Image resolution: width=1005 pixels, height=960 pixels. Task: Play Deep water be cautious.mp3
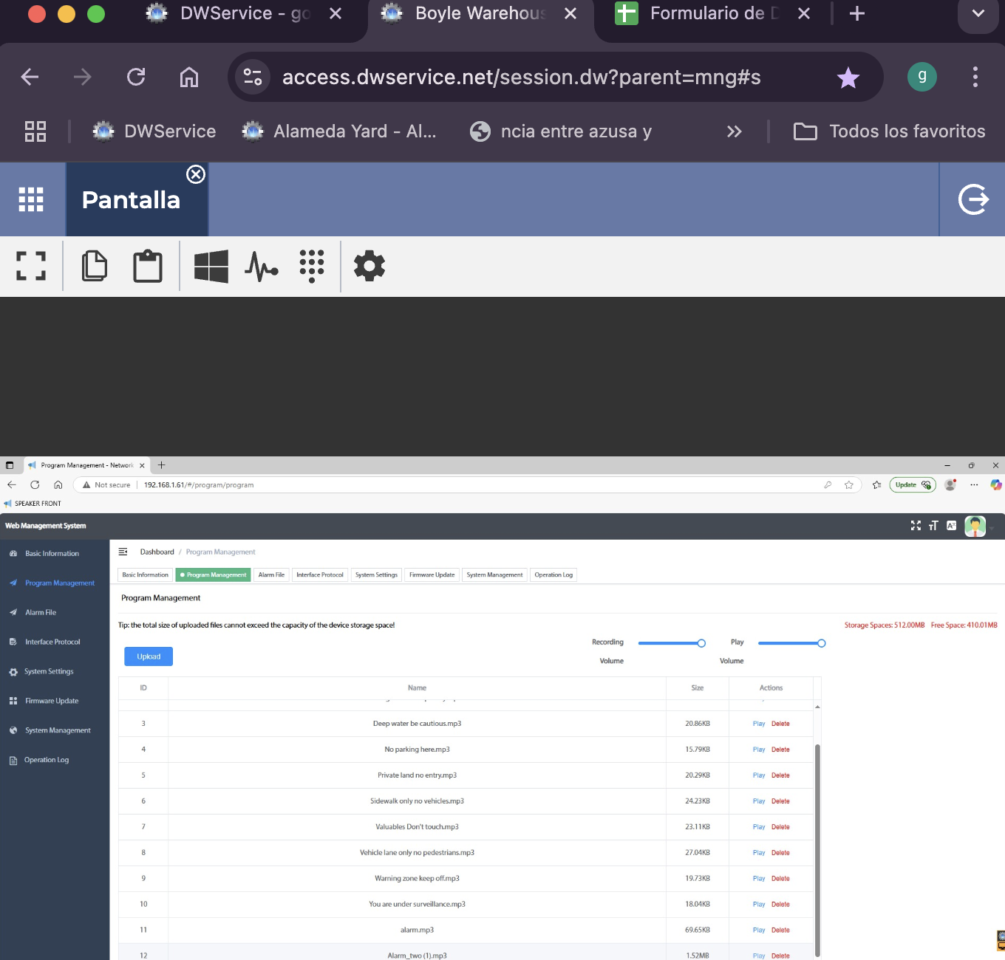pos(759,724)
